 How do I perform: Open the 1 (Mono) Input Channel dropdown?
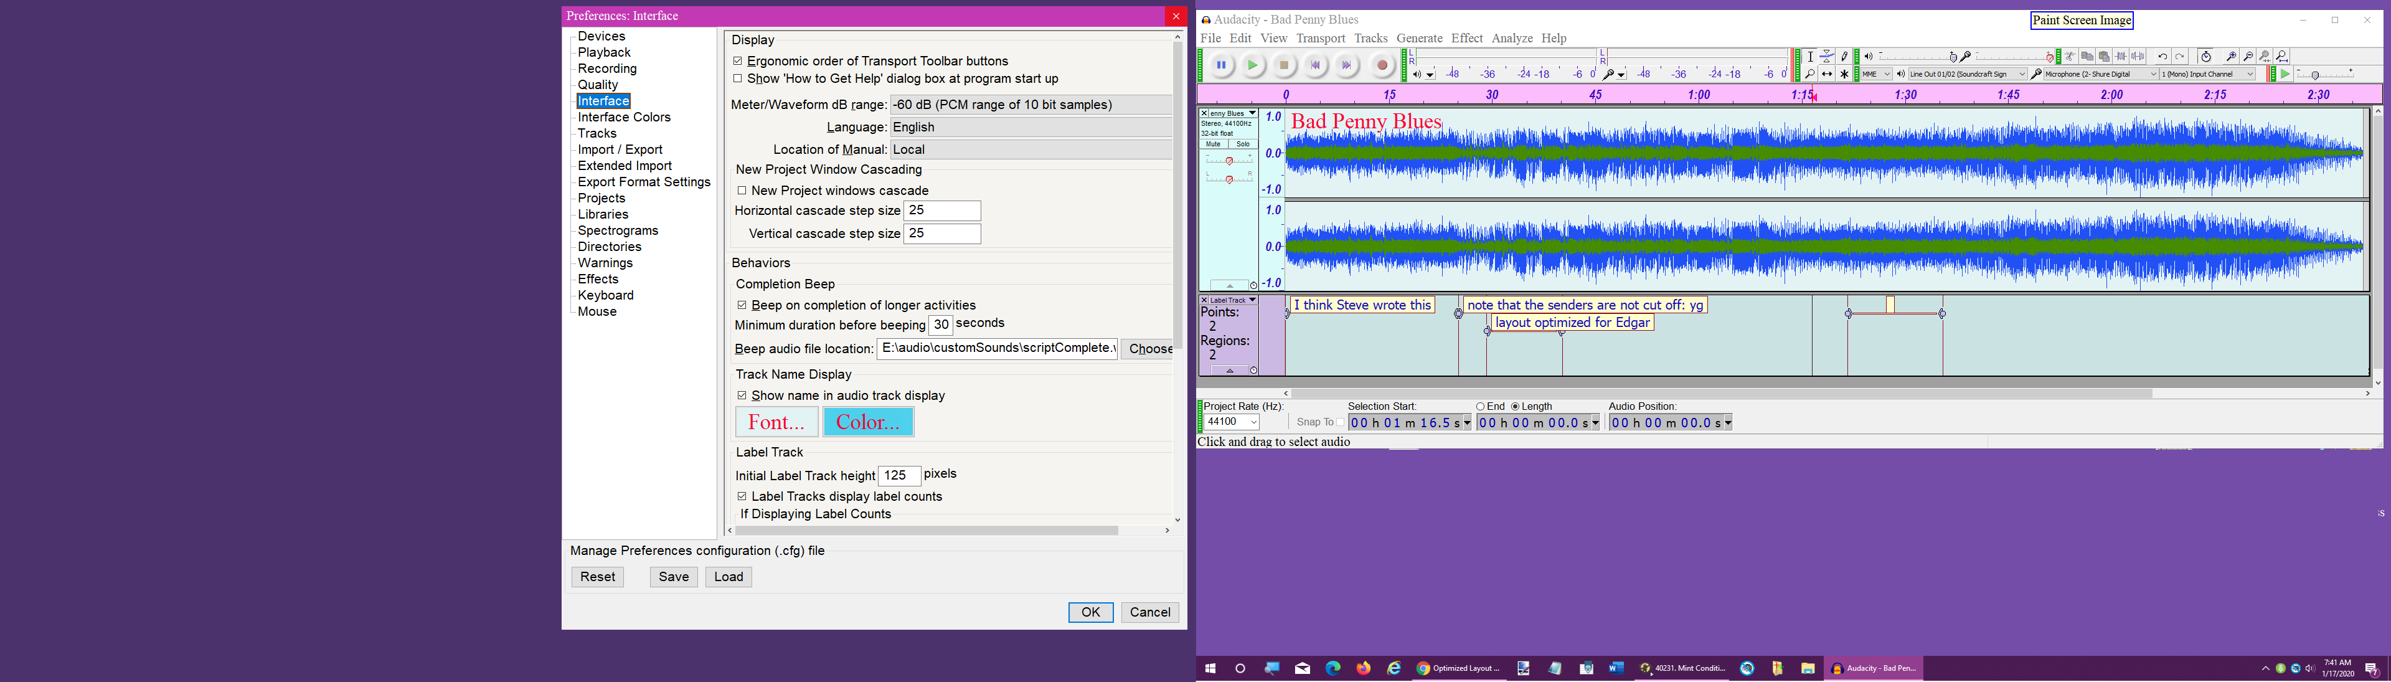[2207, 74]
